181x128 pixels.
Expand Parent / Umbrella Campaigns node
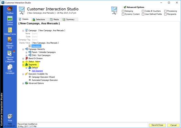click(x=27, y=52)
